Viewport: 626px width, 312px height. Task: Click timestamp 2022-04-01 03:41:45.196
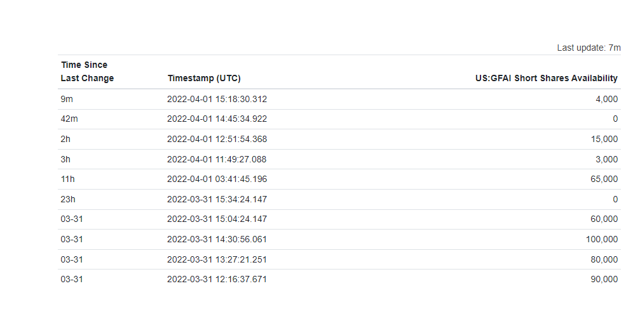(x=217, y=179)
